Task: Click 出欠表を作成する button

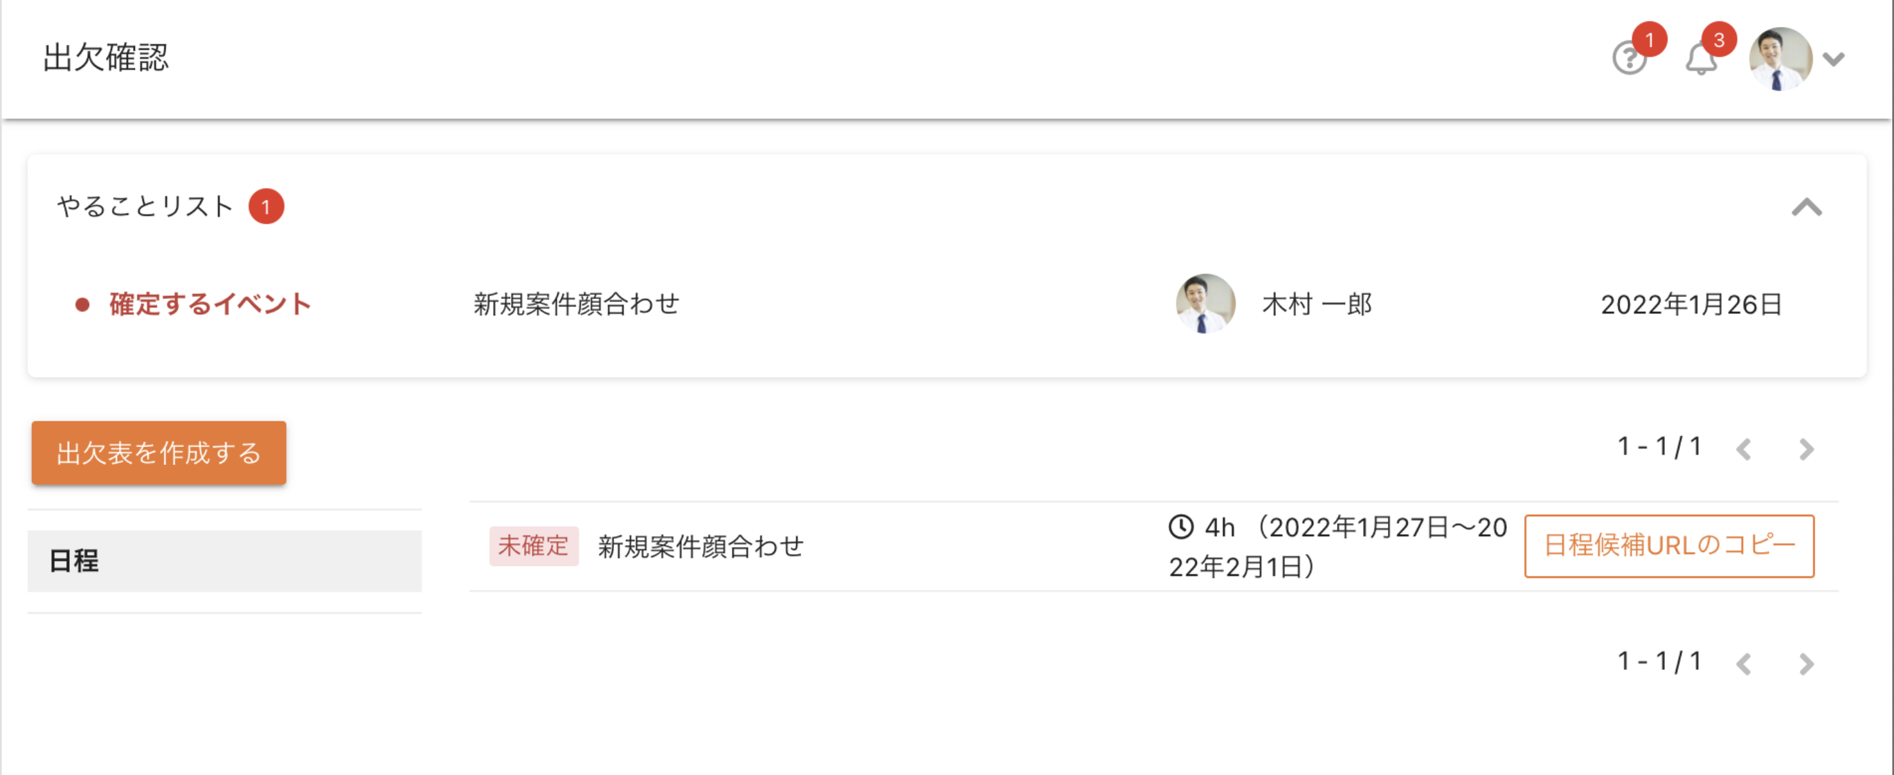Action: (159, 453)
